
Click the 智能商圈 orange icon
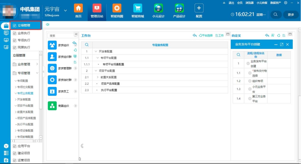[x=117, y=8]
